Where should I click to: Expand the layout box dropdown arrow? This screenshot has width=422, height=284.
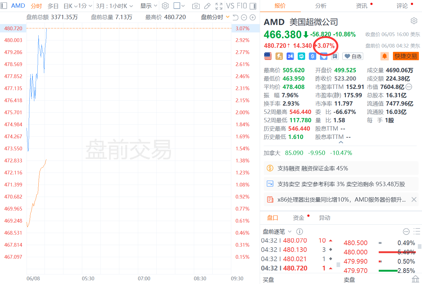tap(183, 6)
